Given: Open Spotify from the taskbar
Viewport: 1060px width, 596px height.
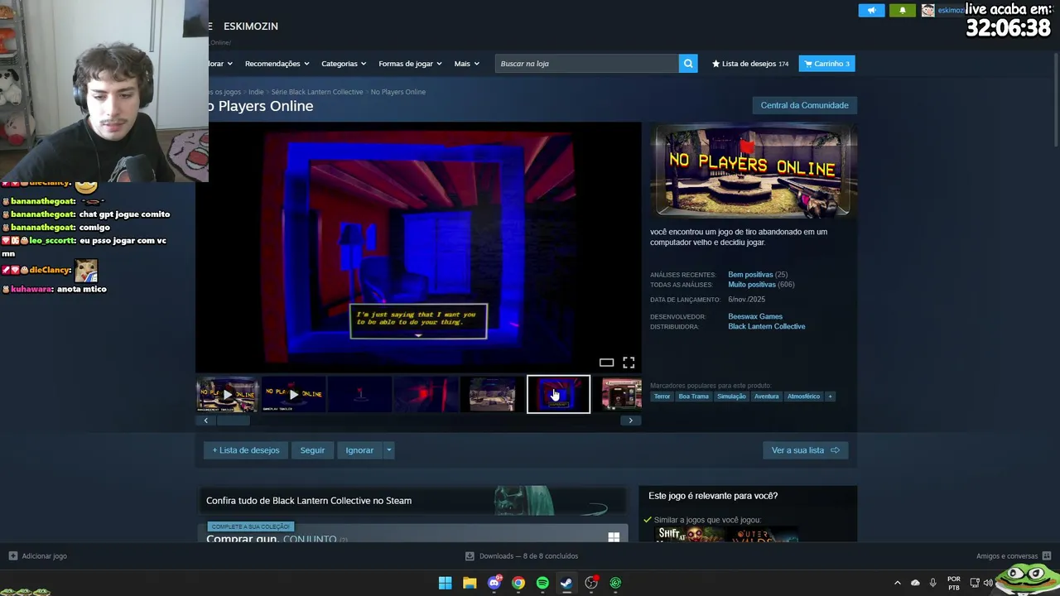Looking at the screenshot, I should point(542,583).
